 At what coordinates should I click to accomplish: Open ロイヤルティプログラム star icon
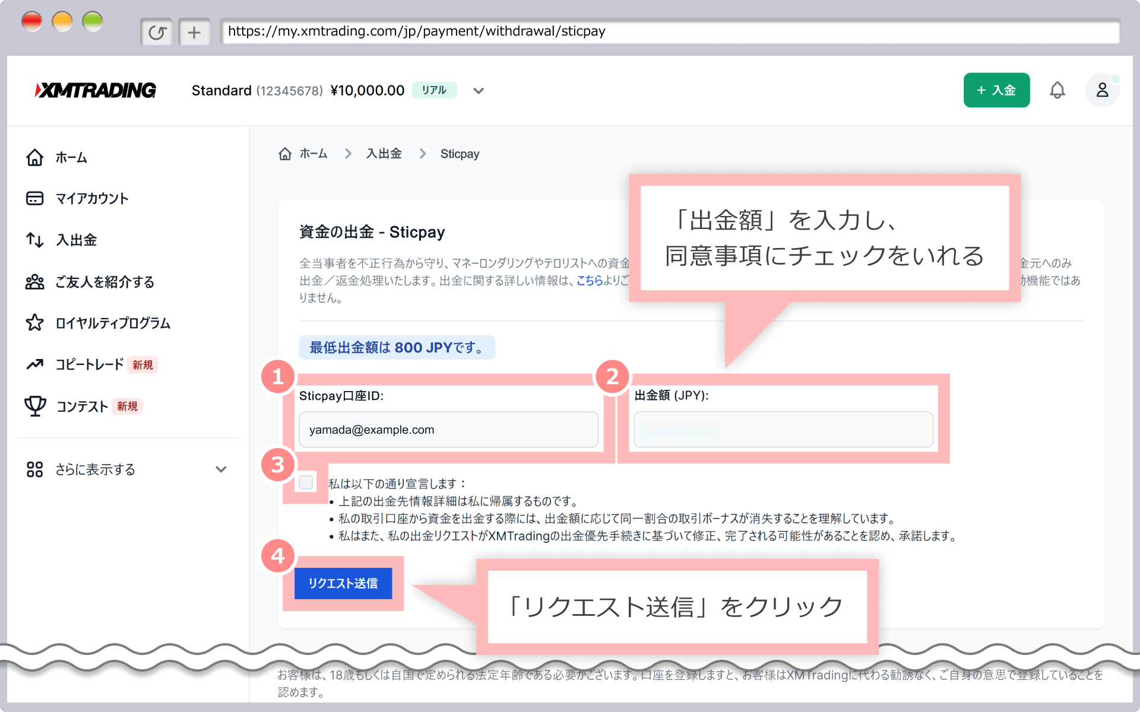pos(112,323)
